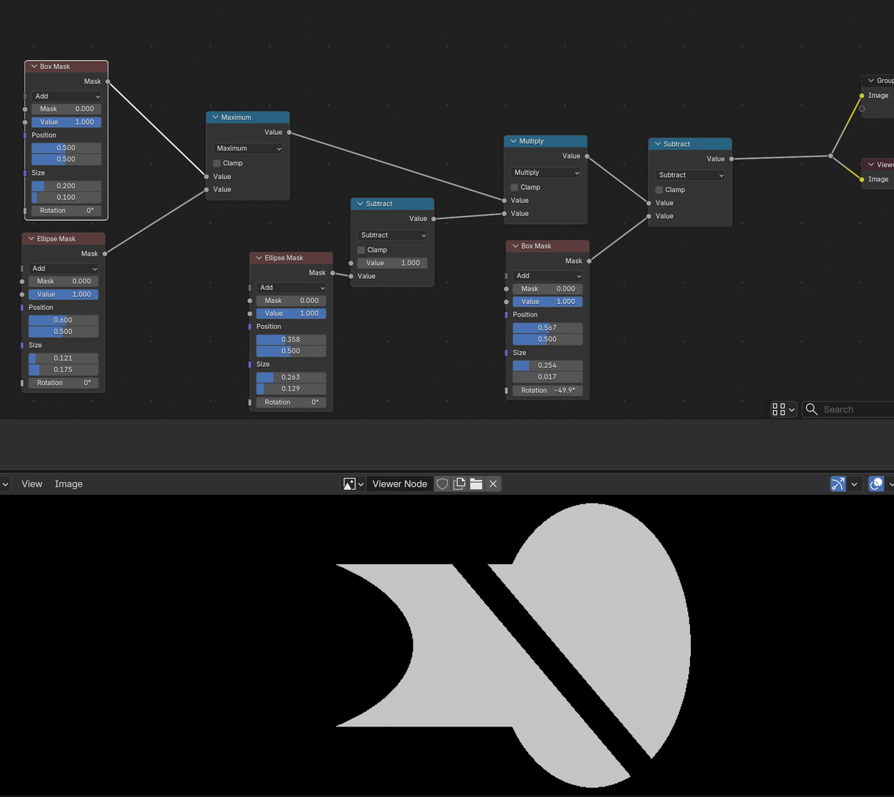Toggle the overlays icon in the image header
Screen dimensions: 894x797
click(x=876, y=483)
